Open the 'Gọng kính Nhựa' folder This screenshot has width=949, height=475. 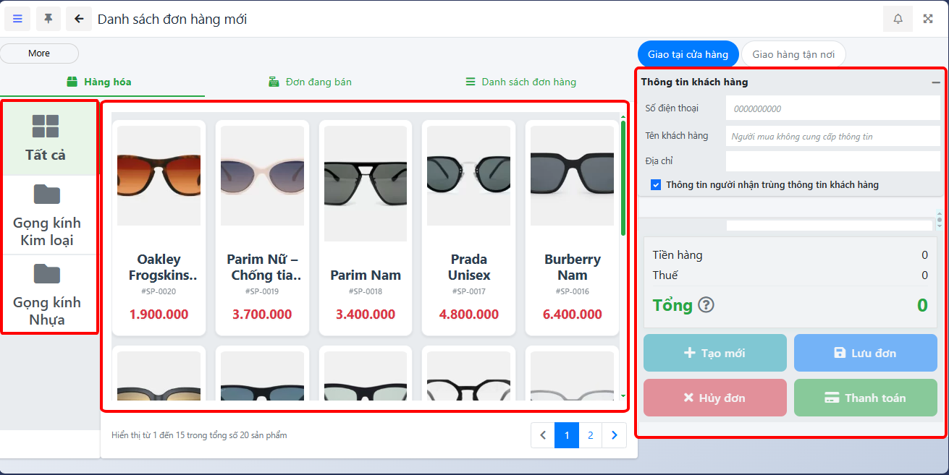(x=47, y=274)
